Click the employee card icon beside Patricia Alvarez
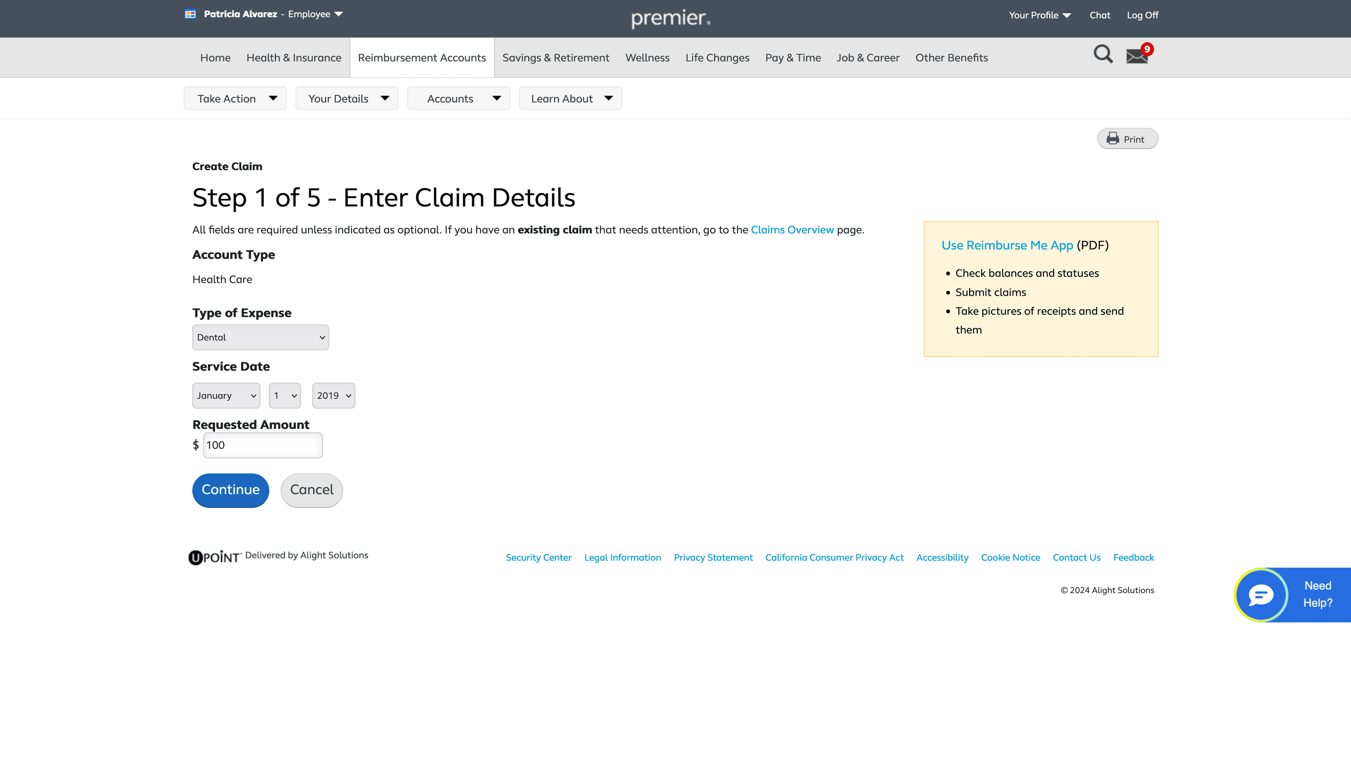Viewport: 1351px width, 778px height. [190, 14]
